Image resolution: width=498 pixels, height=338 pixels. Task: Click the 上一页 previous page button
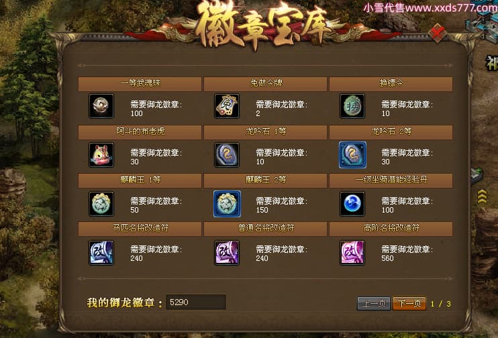tap(373, 304)
